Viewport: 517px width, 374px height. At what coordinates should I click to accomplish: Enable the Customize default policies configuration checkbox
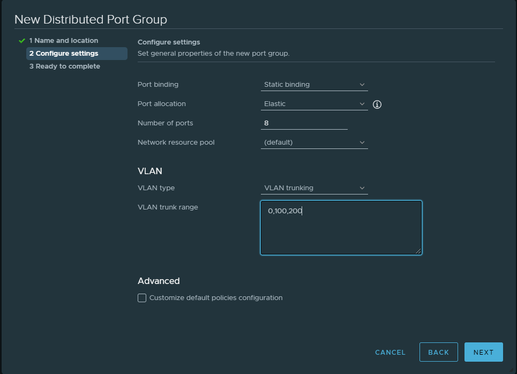coord(142,298)
